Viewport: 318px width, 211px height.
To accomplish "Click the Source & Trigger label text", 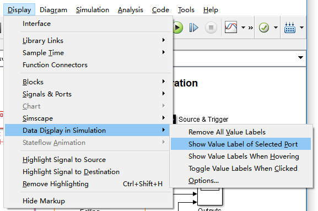I will [x=203, y=120].
